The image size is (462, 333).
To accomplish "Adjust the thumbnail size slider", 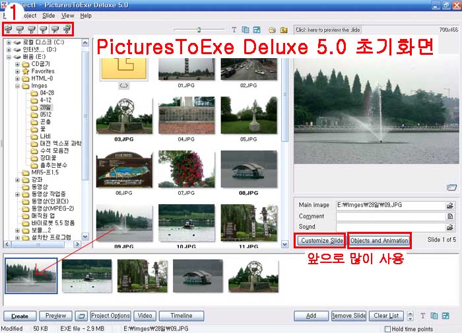I will 199,30.
